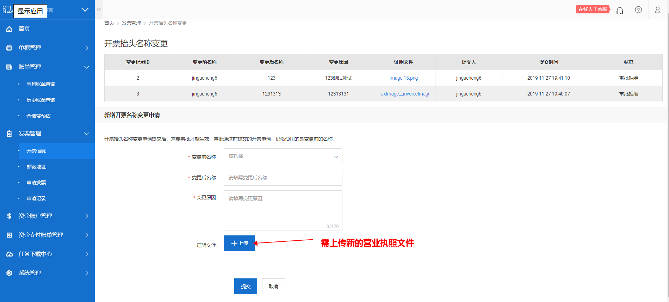The height and width of the screenshot is (302, 669).
Task: Expand the 任务下载中心 arrow
Action: pyautogui.click(x=87, y=254)
